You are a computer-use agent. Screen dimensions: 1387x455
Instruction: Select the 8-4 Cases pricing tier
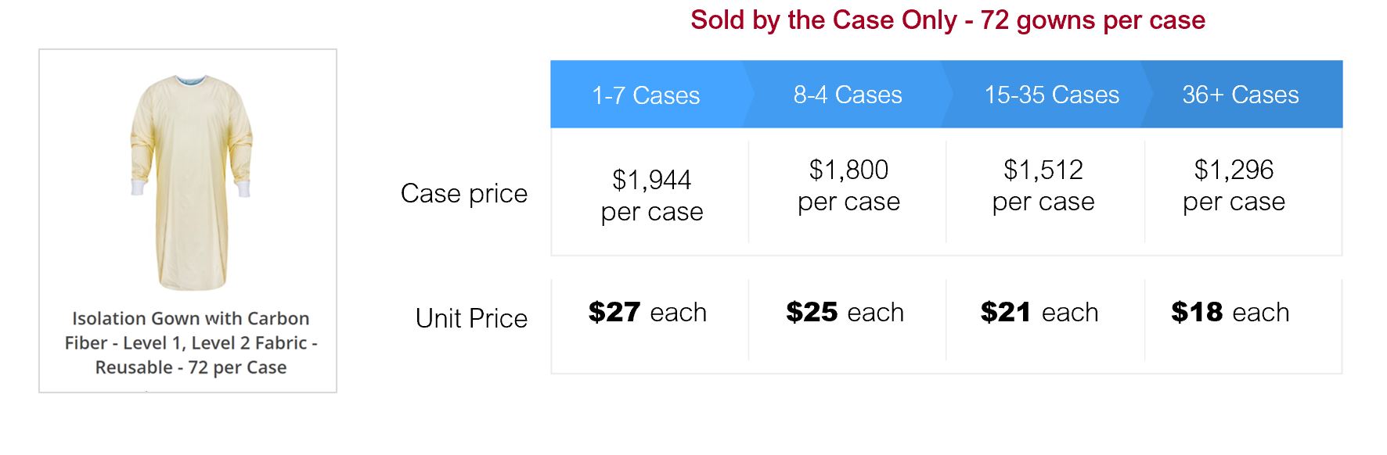pyautogui.click(x=848, y=95)
